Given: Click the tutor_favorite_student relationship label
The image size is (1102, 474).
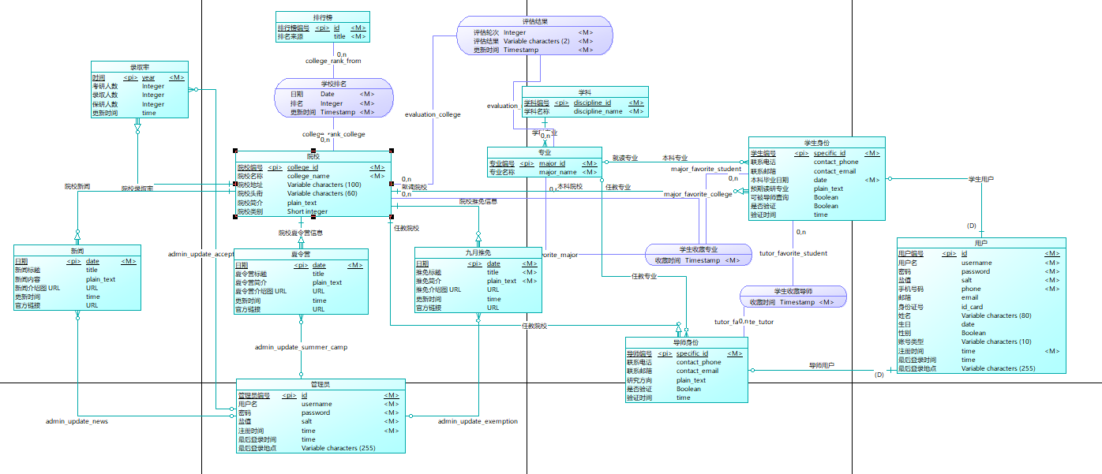Looking at the screenshot, I should click(x=793, y=254).
